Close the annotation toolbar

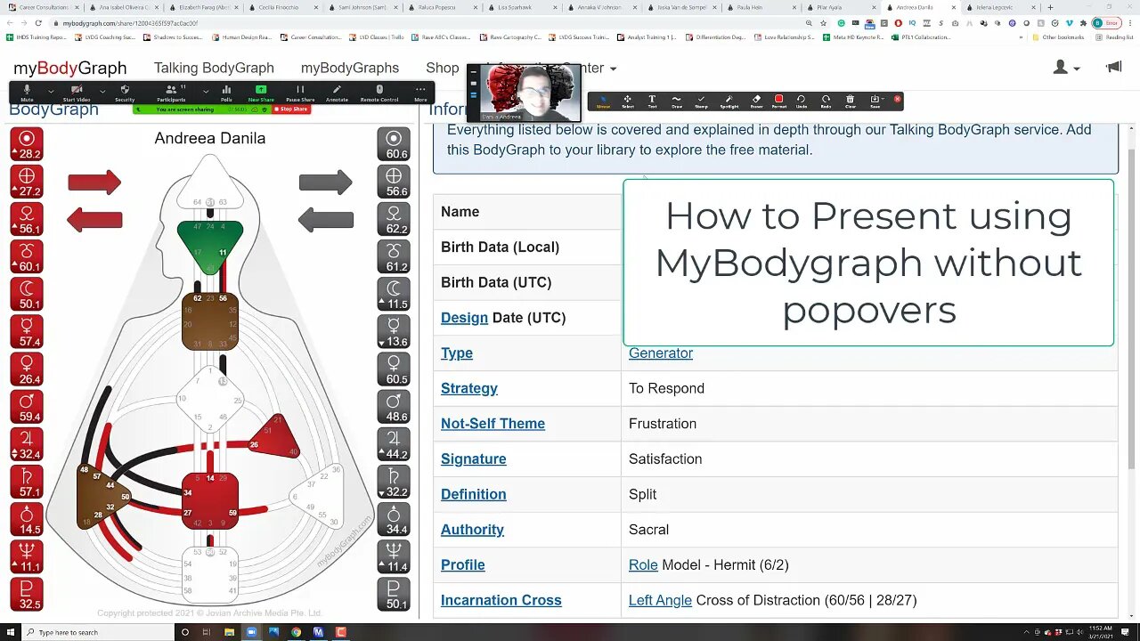[x=897, y=99]
